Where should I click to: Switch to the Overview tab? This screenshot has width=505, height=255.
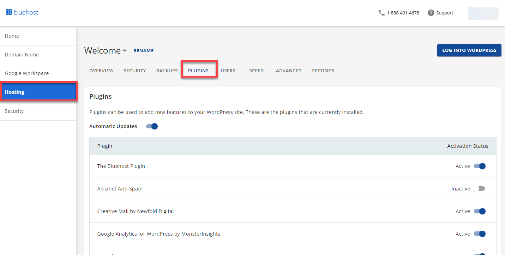point(101,71)
